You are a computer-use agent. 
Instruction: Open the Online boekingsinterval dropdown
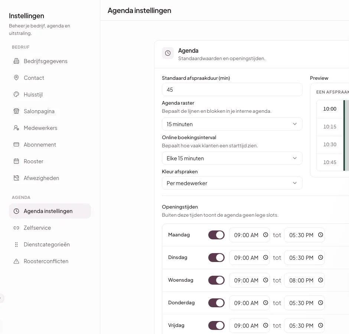(232, 158)
